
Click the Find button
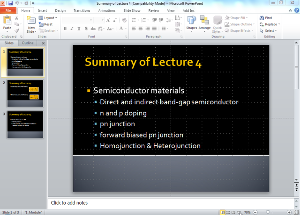click(266, 18)
